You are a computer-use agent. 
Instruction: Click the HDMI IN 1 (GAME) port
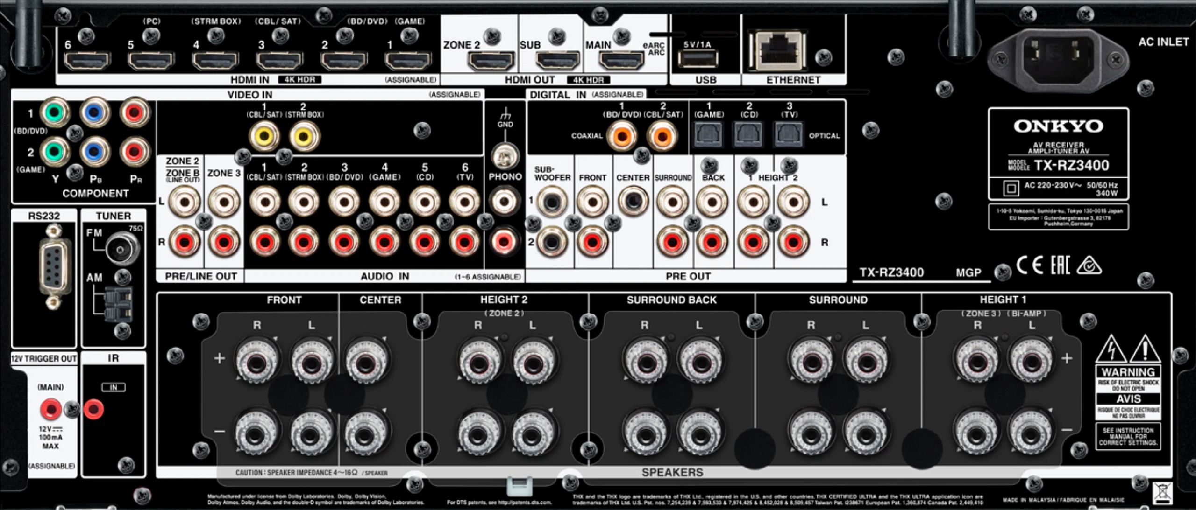[x=408, y=61]
